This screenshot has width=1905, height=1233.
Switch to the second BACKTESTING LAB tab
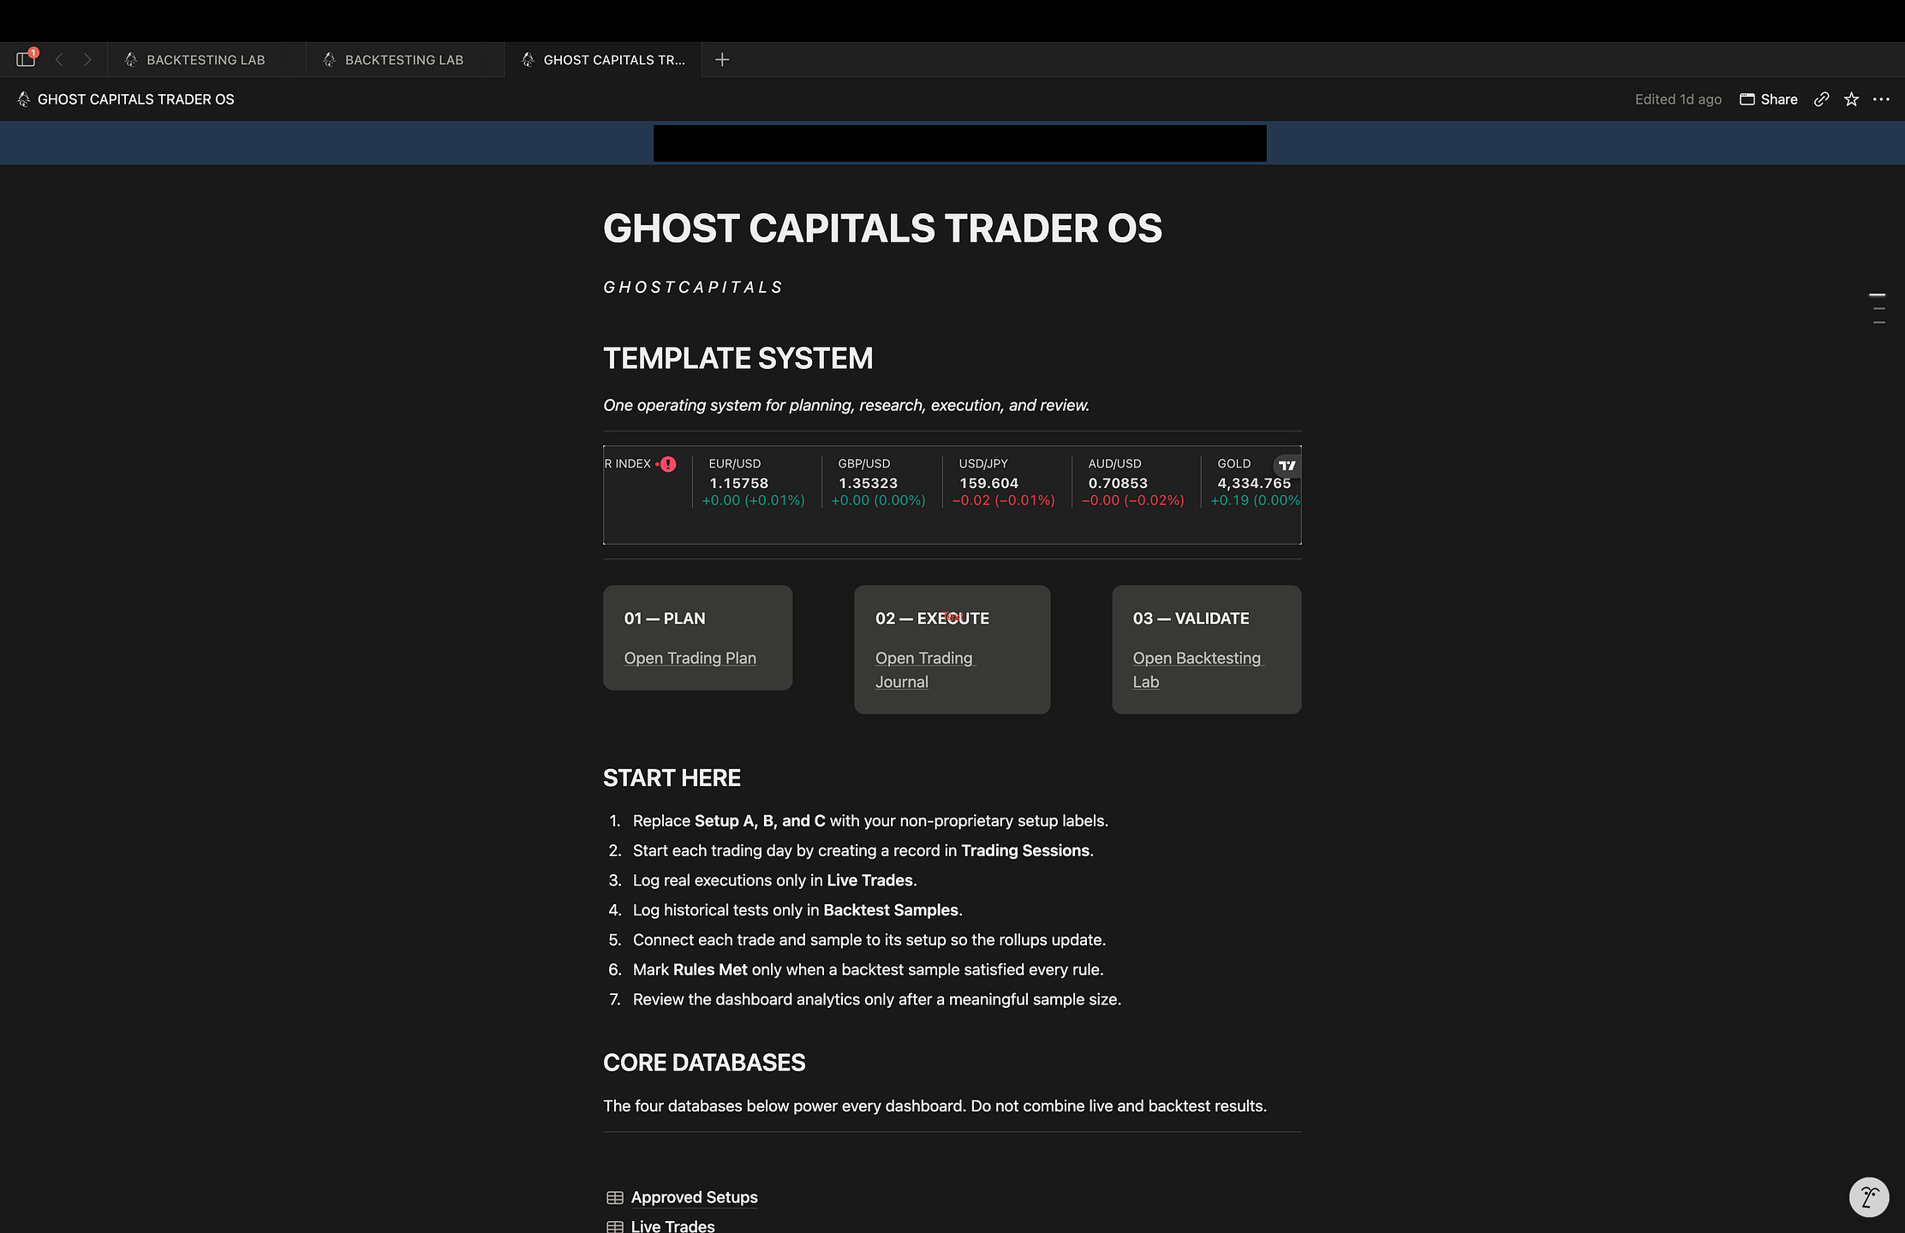(x=404, y=59)
